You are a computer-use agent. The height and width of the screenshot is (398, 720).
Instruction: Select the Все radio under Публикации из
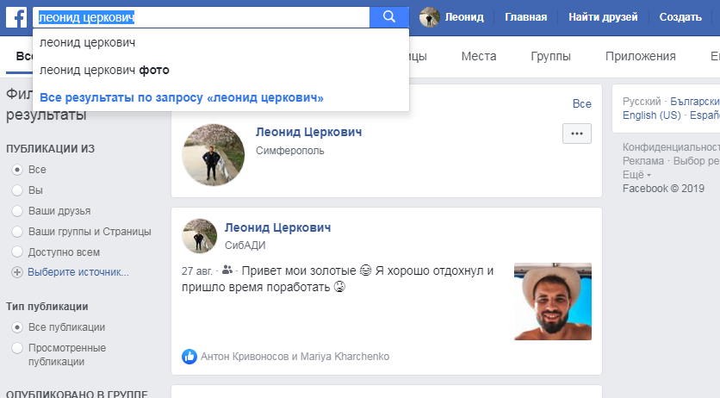click(17, 170)
